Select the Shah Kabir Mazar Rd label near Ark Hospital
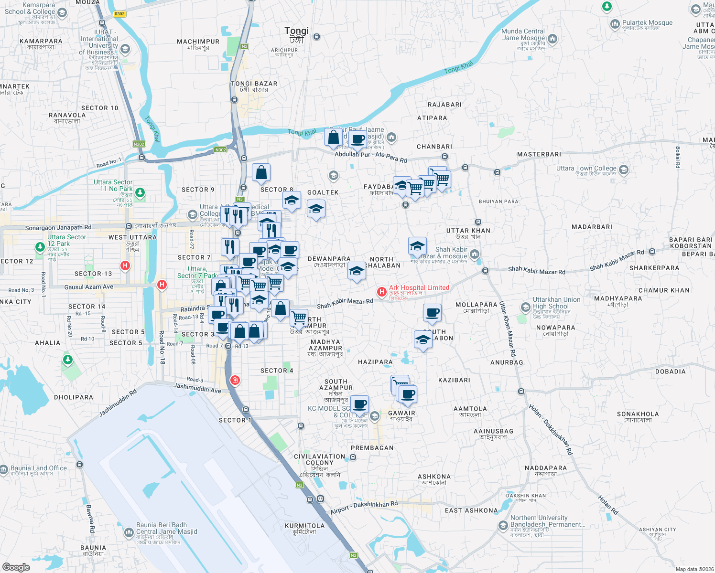Screen dimensions: 715x573 (x=345, y=303)
